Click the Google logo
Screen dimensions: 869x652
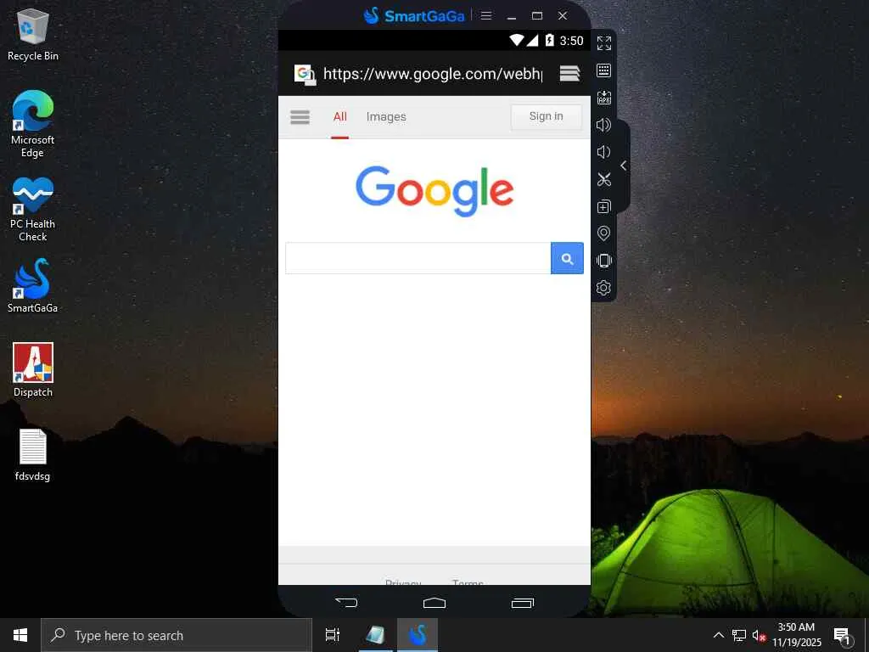(434, 191)
